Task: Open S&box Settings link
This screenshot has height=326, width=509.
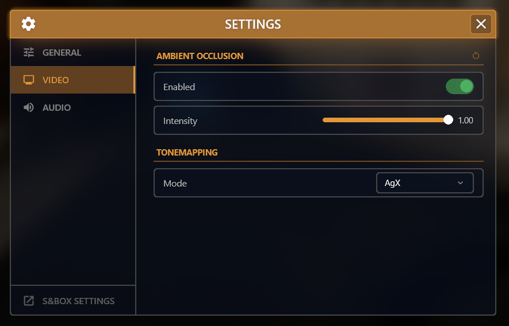Action: coord(78,301)
